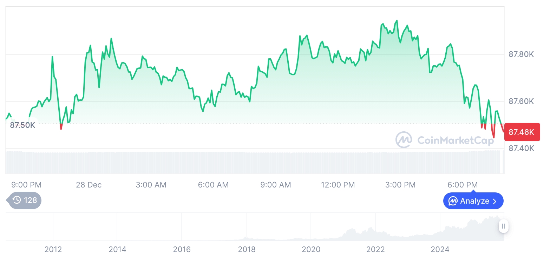The image size is (550, 257).
Task: Expand Analyze using its right chevron
Action: pos(495,201)
